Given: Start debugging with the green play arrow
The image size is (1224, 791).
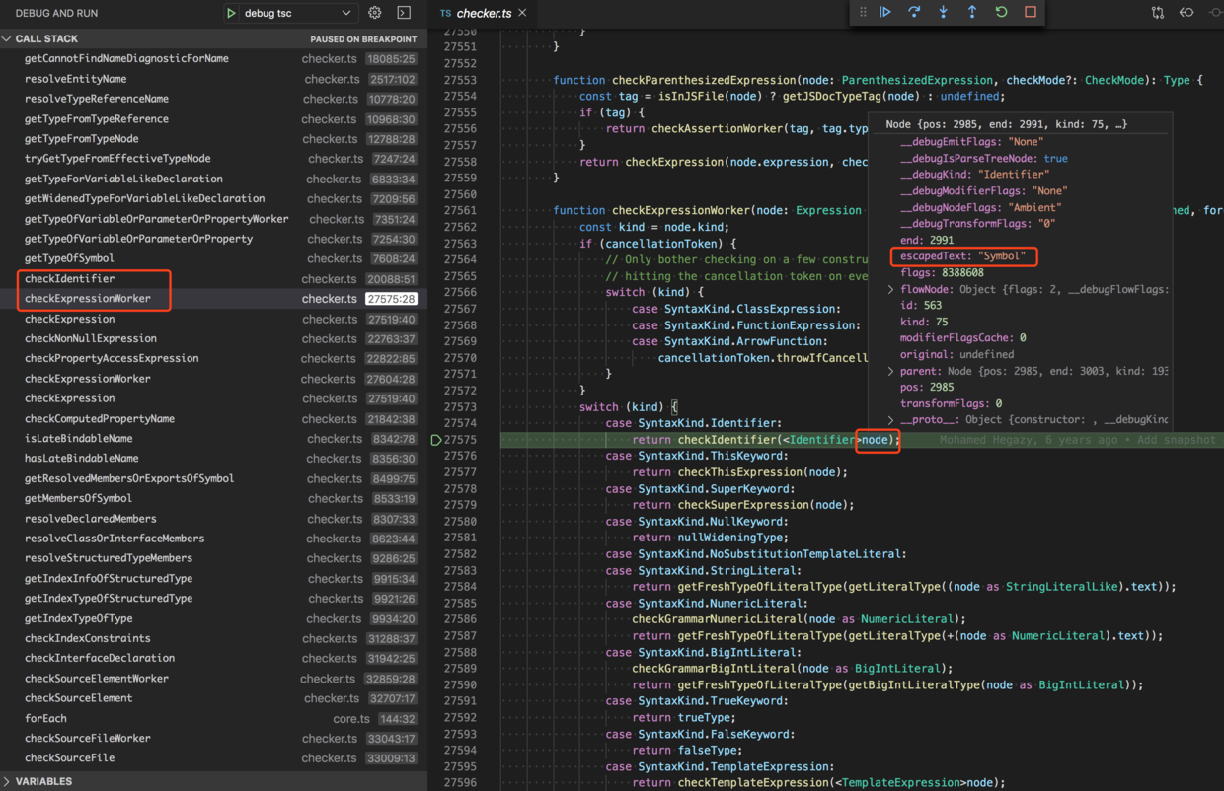Looking at the screenshot, I should [231, 13].
